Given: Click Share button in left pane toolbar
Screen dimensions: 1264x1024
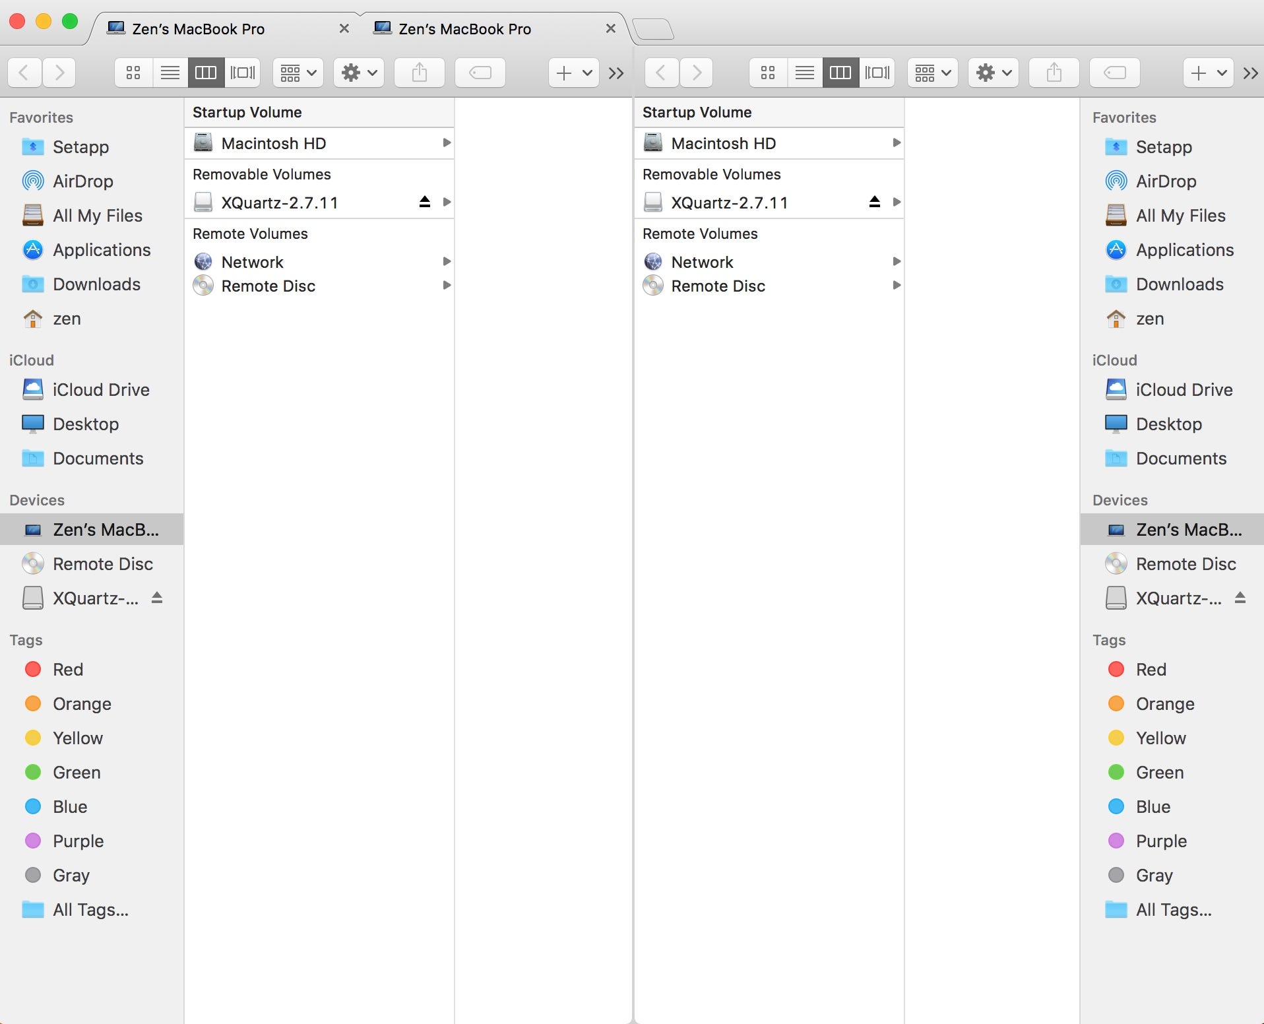Looking at the screenshot, I should click(420, 73).
